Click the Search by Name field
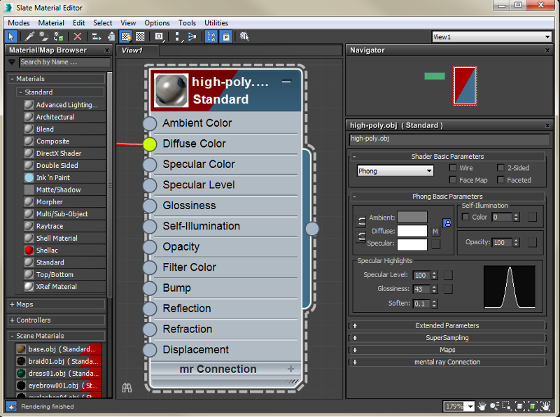Viewport: 560px width, 417px height. (64, 62)
